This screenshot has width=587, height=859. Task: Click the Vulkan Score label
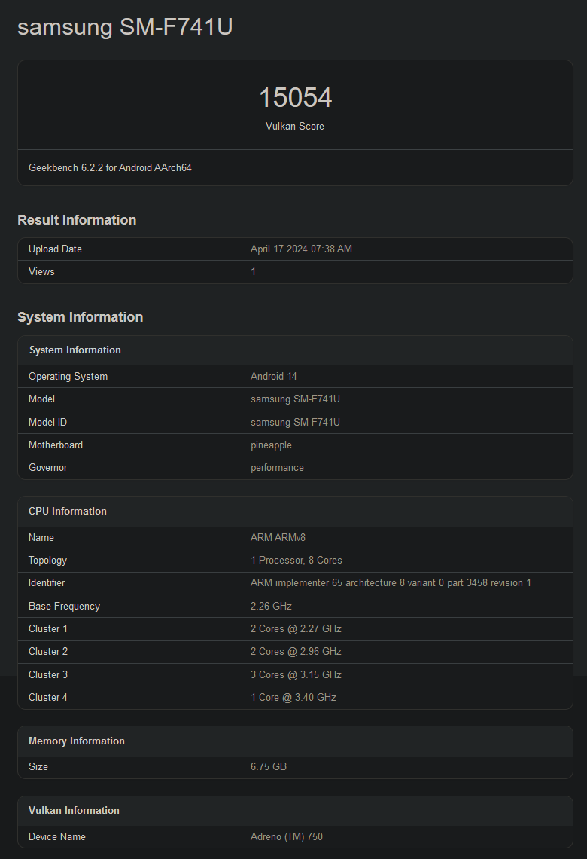(295, 126)
